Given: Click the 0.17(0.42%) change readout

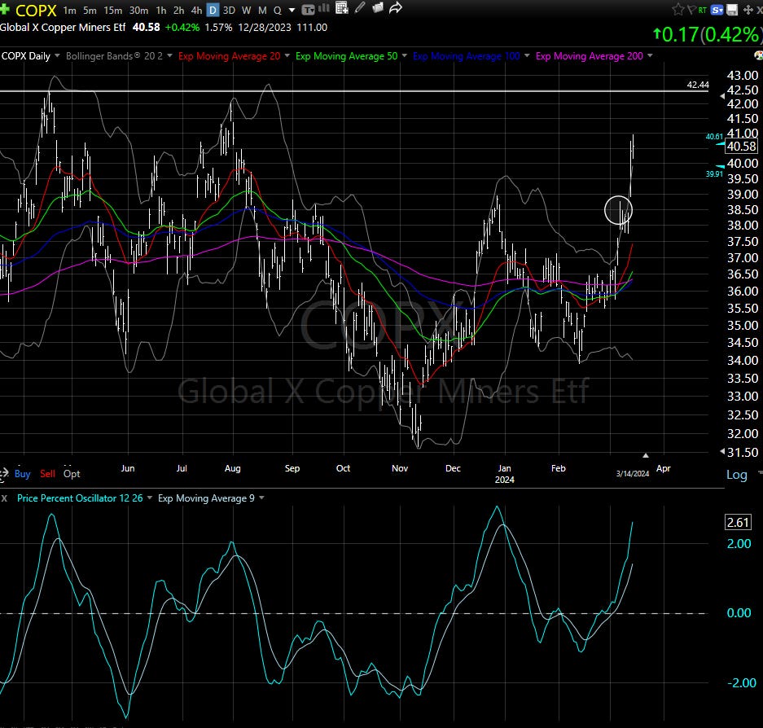Looking at the screenshot, I should 707,34.
